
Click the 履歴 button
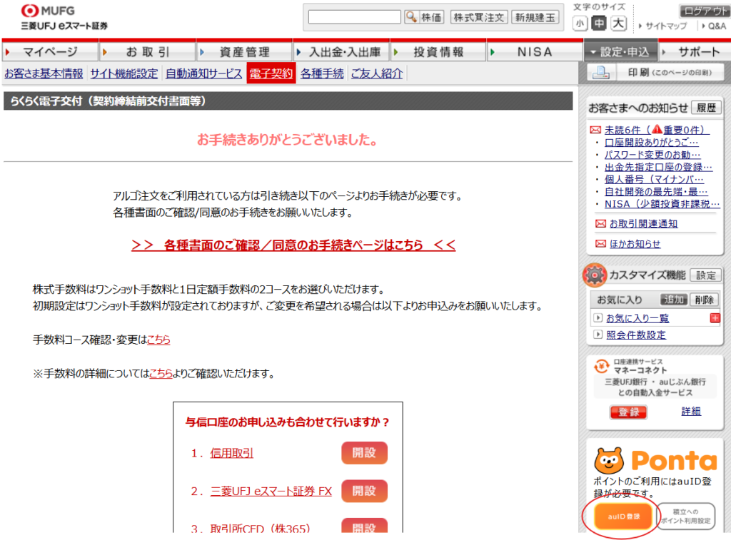[706, 108]
